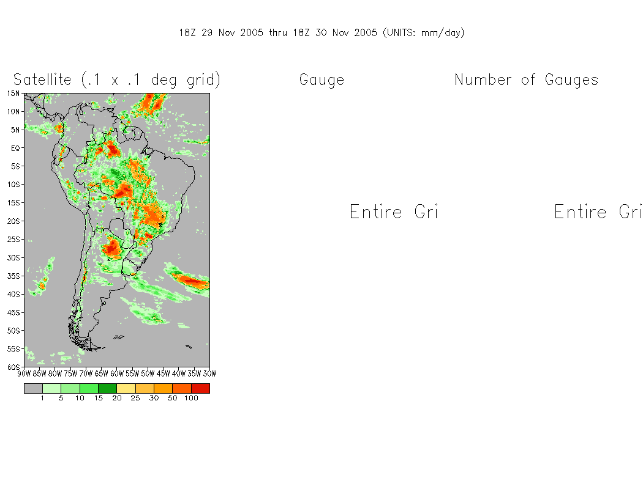The height and width of the screenshot is (489, 643).
Task: Click the Entire Gri text under Gauge
Action: tap(394, 211)
